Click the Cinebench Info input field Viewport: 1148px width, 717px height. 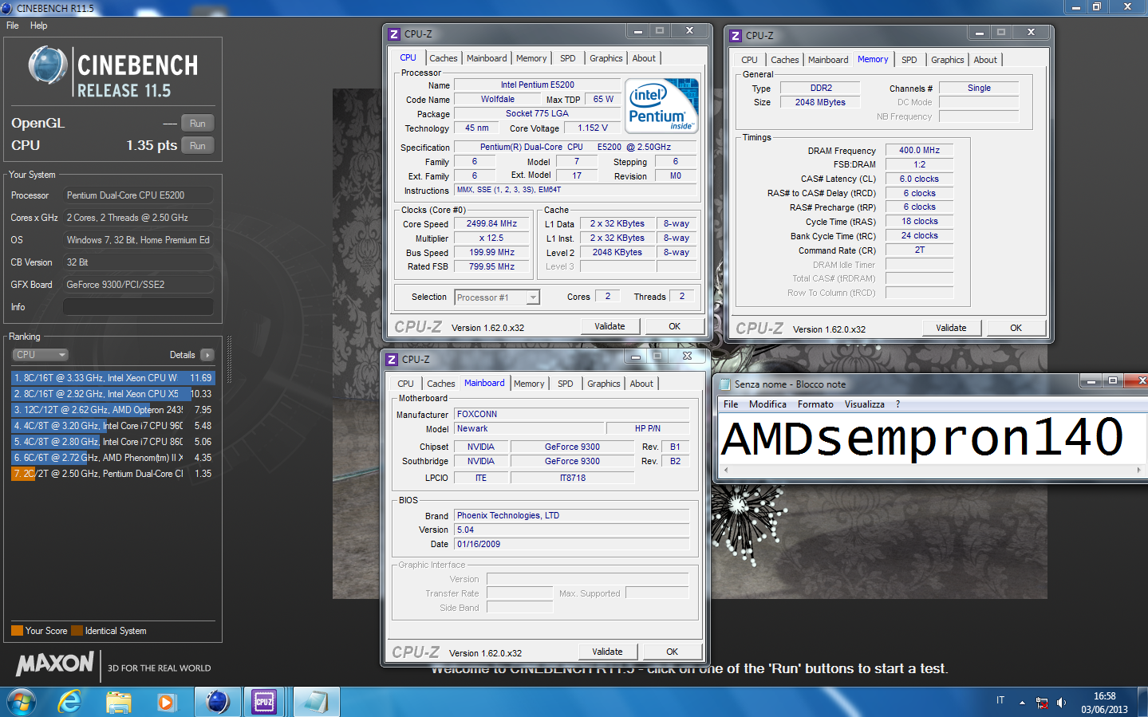click(138, 307)
